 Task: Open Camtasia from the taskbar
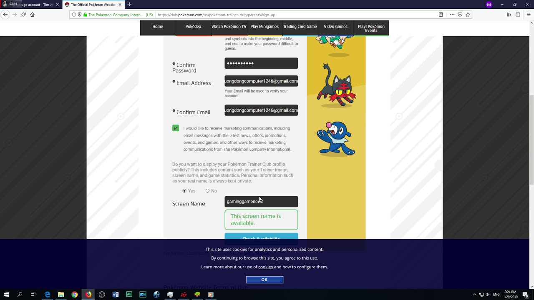click(x=143, y=295)
